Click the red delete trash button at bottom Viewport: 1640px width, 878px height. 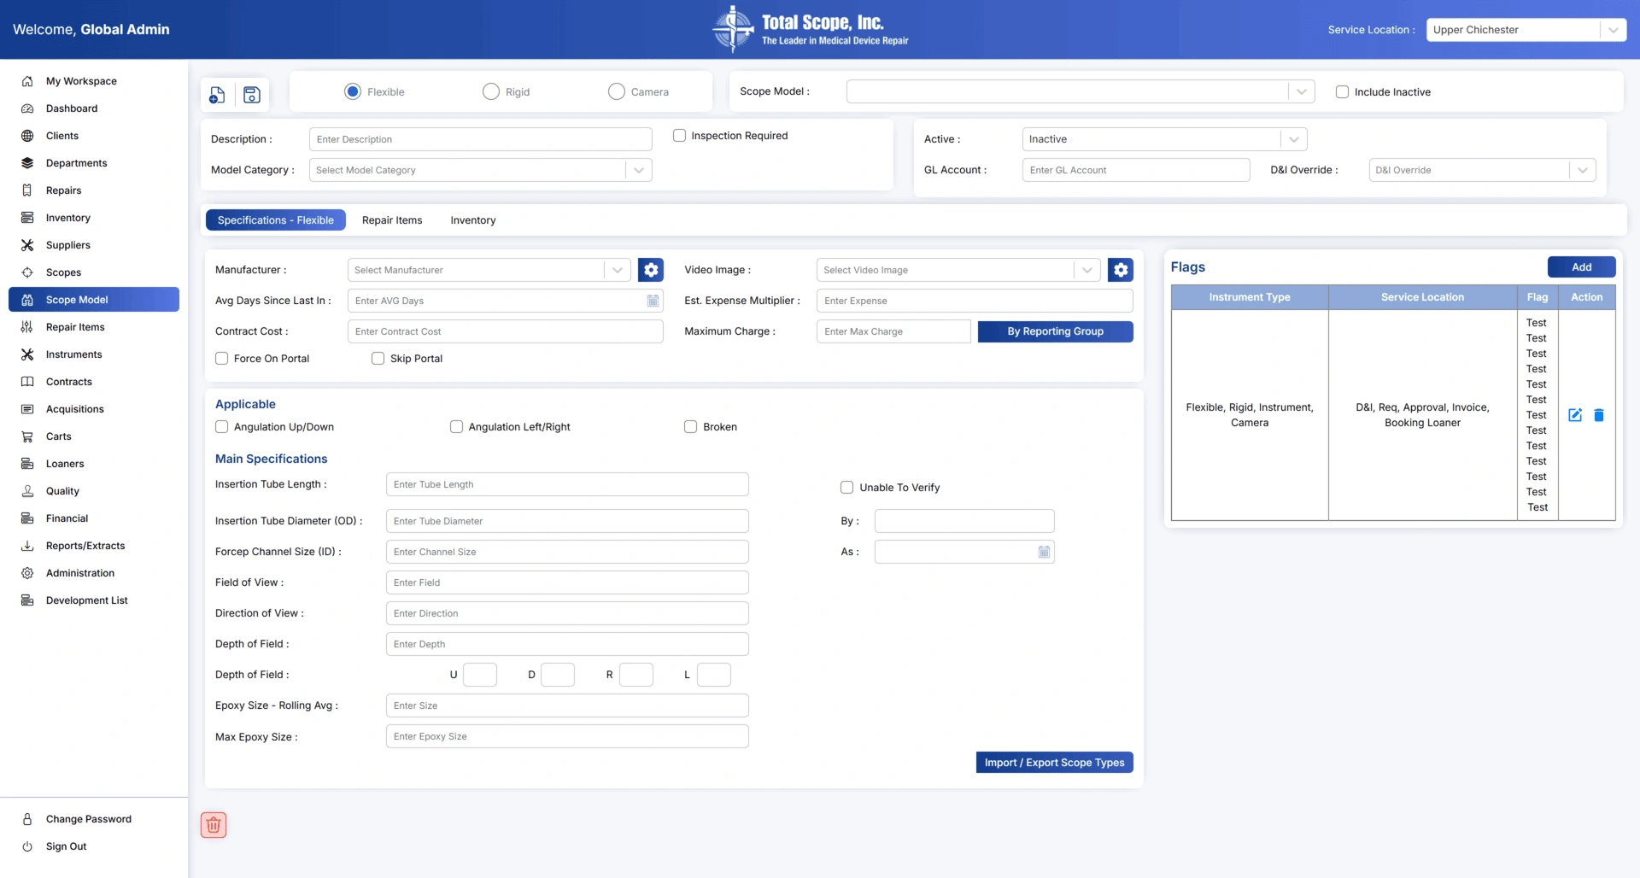[x=214, y=825]
